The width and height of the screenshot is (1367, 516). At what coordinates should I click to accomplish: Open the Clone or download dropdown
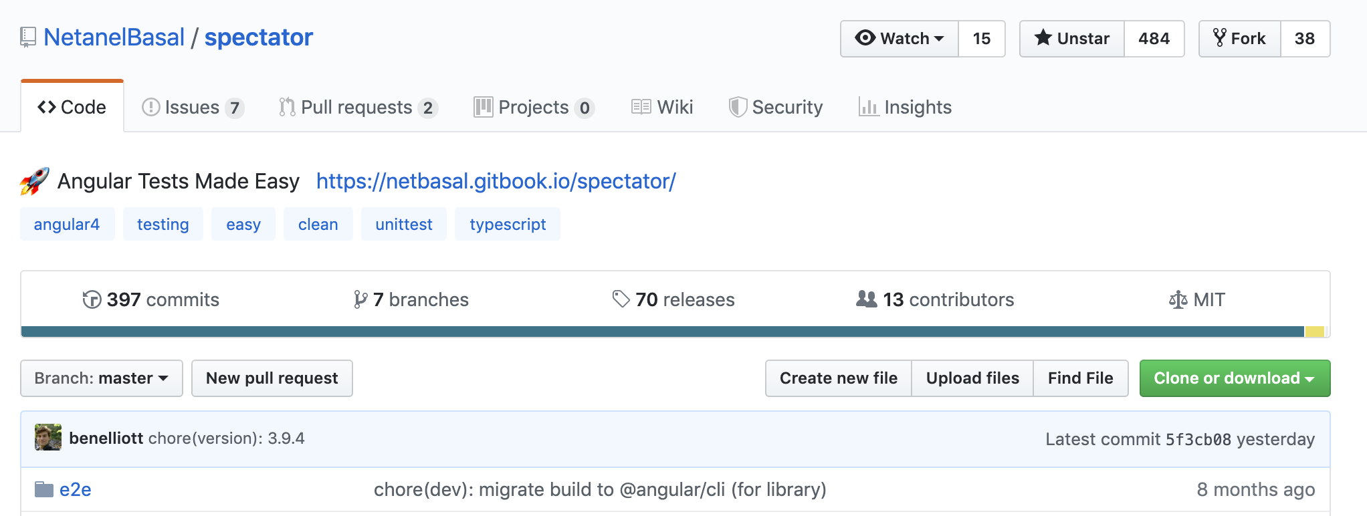[x=1235, y=378]
